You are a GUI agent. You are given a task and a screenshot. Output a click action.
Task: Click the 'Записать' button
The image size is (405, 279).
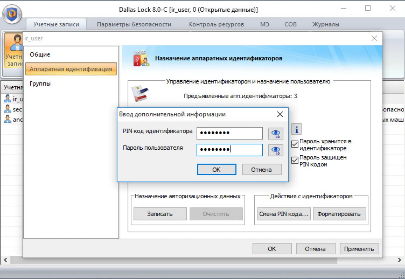click(x=160, y=214)
